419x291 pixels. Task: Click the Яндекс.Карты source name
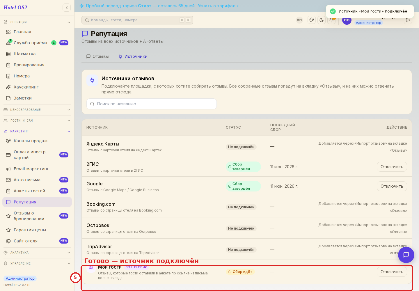103,144
